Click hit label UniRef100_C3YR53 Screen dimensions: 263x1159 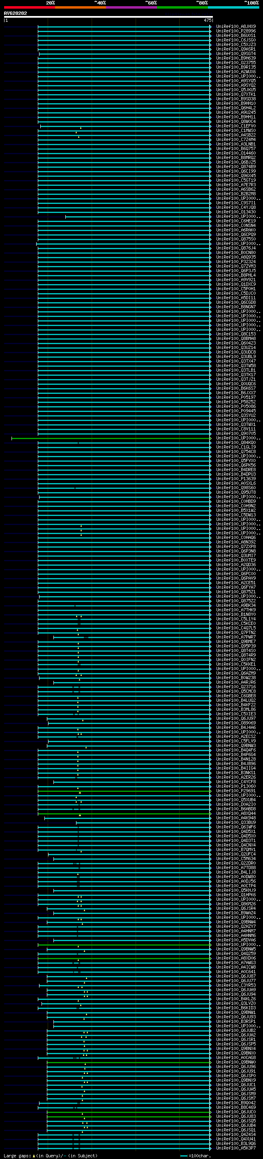click(236, 985)
